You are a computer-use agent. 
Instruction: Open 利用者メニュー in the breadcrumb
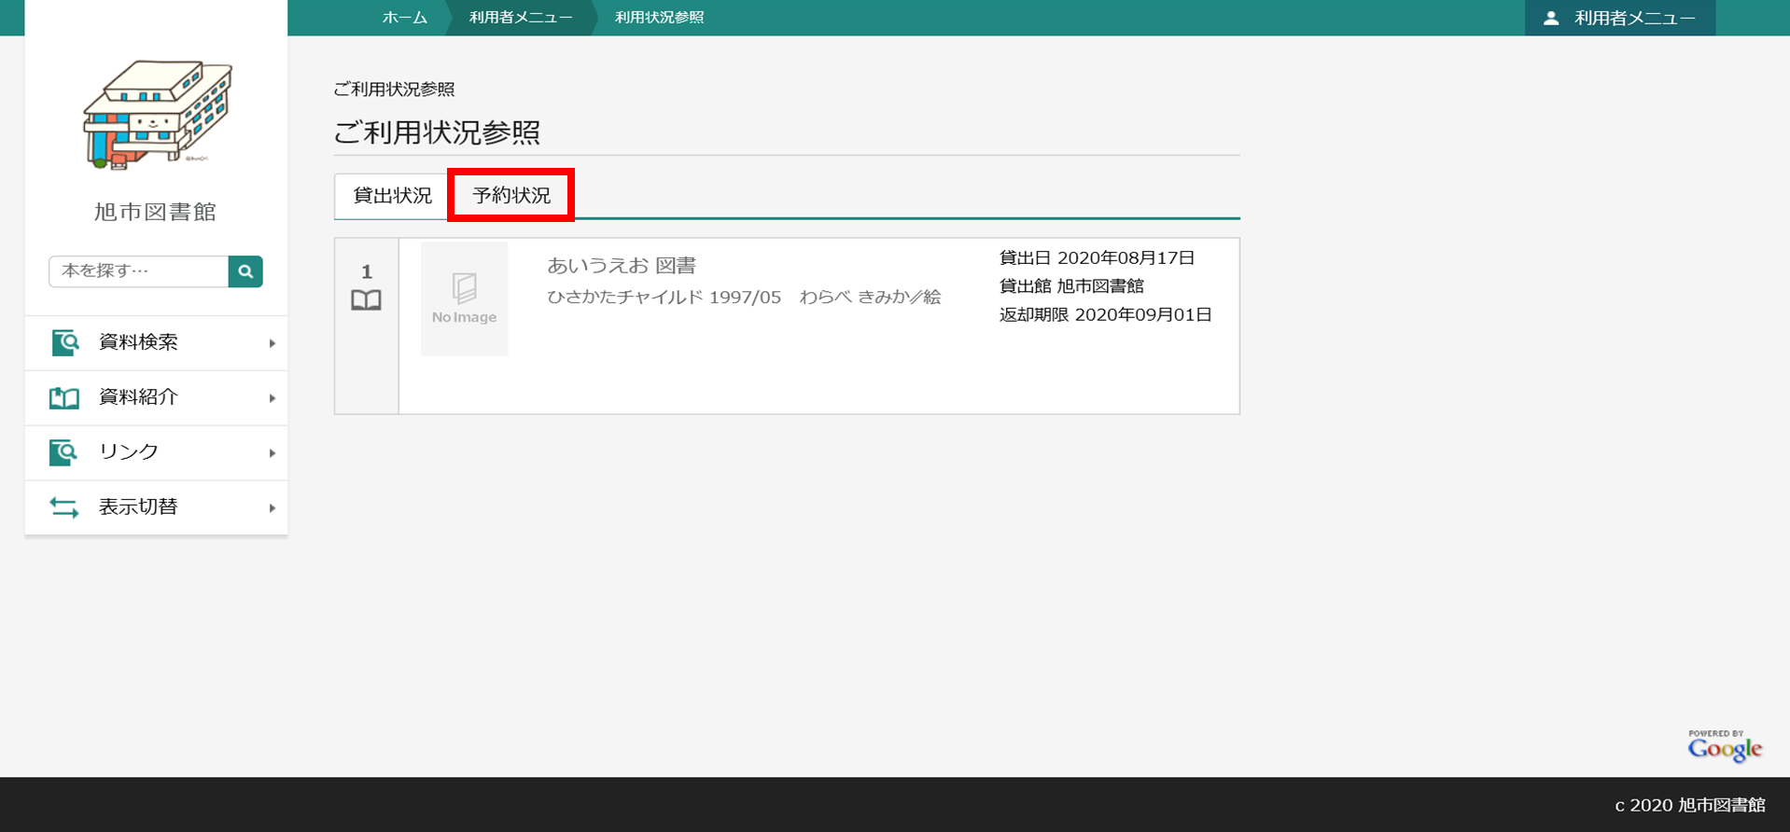coord(520,18)
